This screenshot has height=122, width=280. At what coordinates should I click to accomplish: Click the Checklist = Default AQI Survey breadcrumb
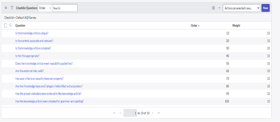[20, 18]
